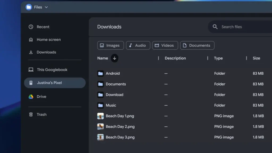The width and height of the screenshot is (272, 153).
Task: Select the Beach Day 2.png file name
Action: click(x=120, y=127)
